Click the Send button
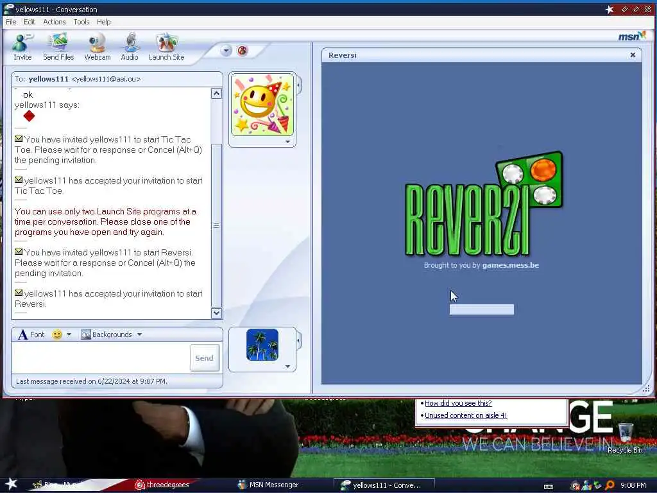The width and height of the screenshot is (657, 493). (205, 358)
